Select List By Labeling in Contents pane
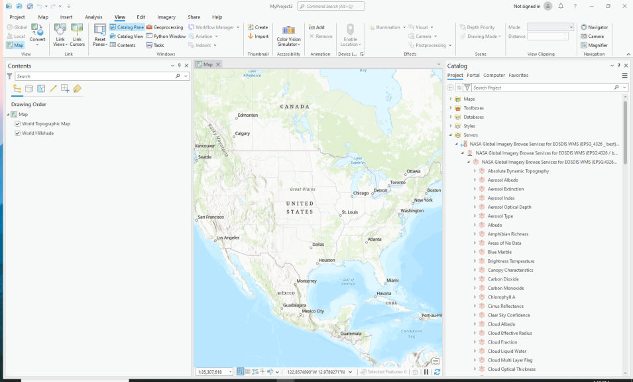 pos(77,88)
